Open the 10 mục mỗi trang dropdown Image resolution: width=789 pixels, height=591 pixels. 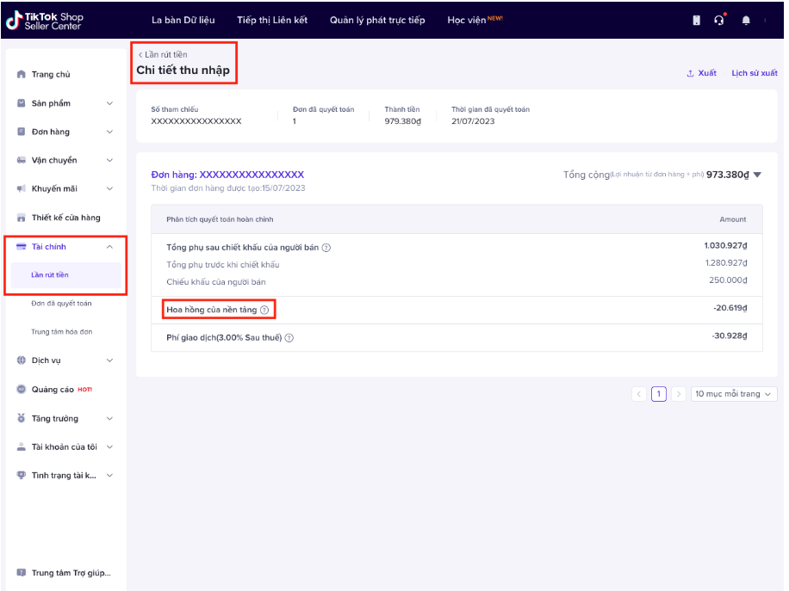coord(734,394)
